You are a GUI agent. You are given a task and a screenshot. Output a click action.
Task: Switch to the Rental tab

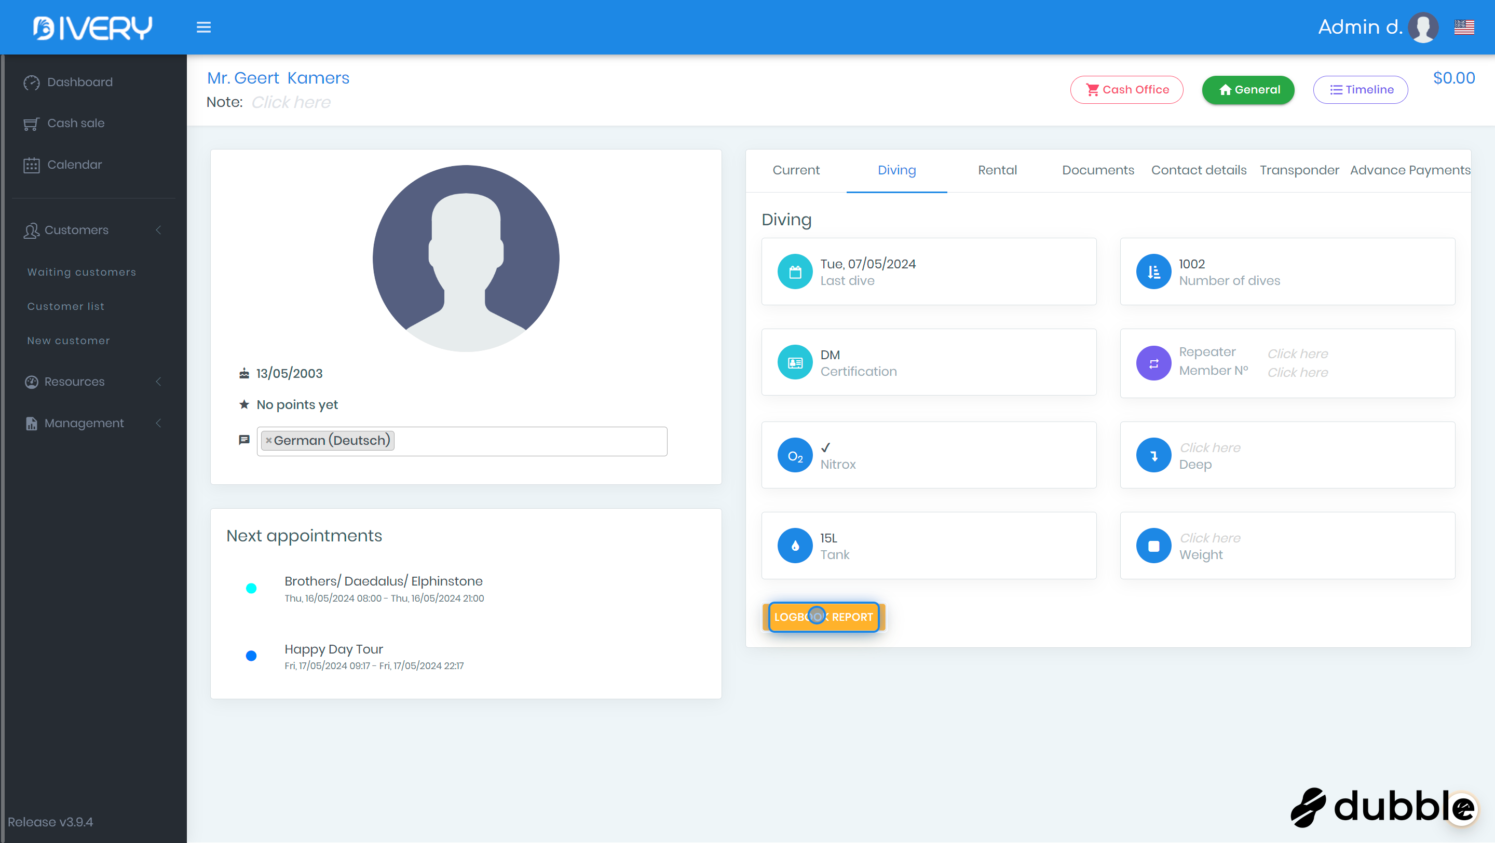click(x=997, y=171)
